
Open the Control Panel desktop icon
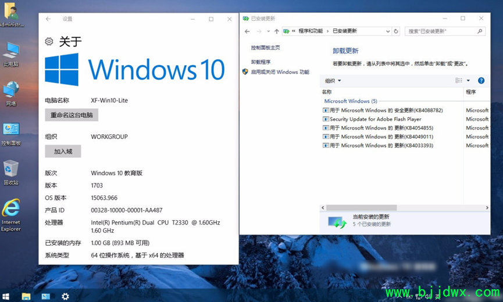coord(11,134)
